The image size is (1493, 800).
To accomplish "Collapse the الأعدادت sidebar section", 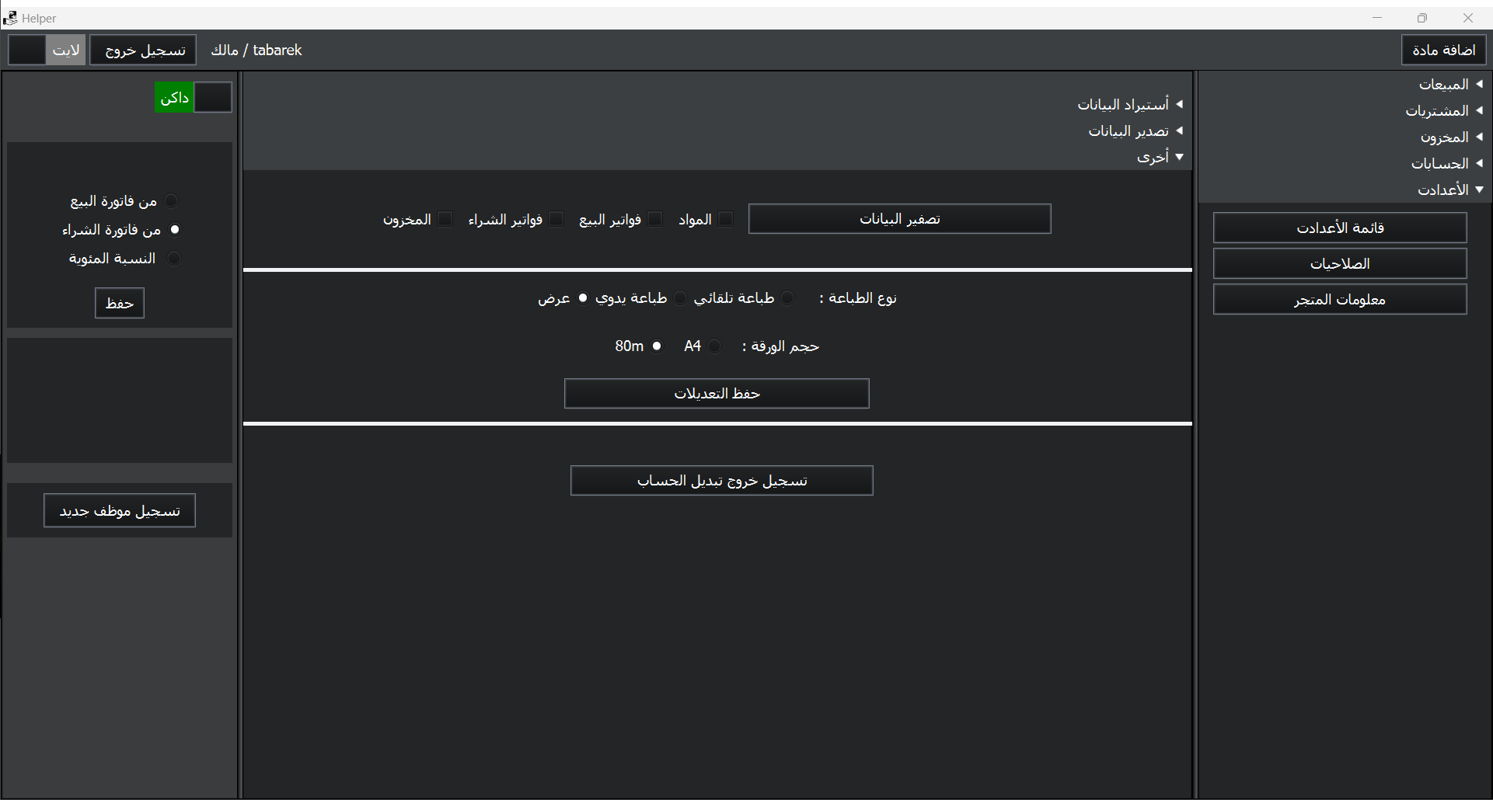I will tap(1449, 190).
